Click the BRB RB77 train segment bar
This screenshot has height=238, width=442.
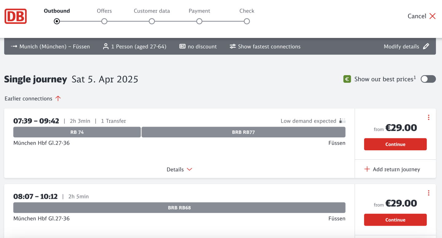pyautogui.click(x=243, y=132)
